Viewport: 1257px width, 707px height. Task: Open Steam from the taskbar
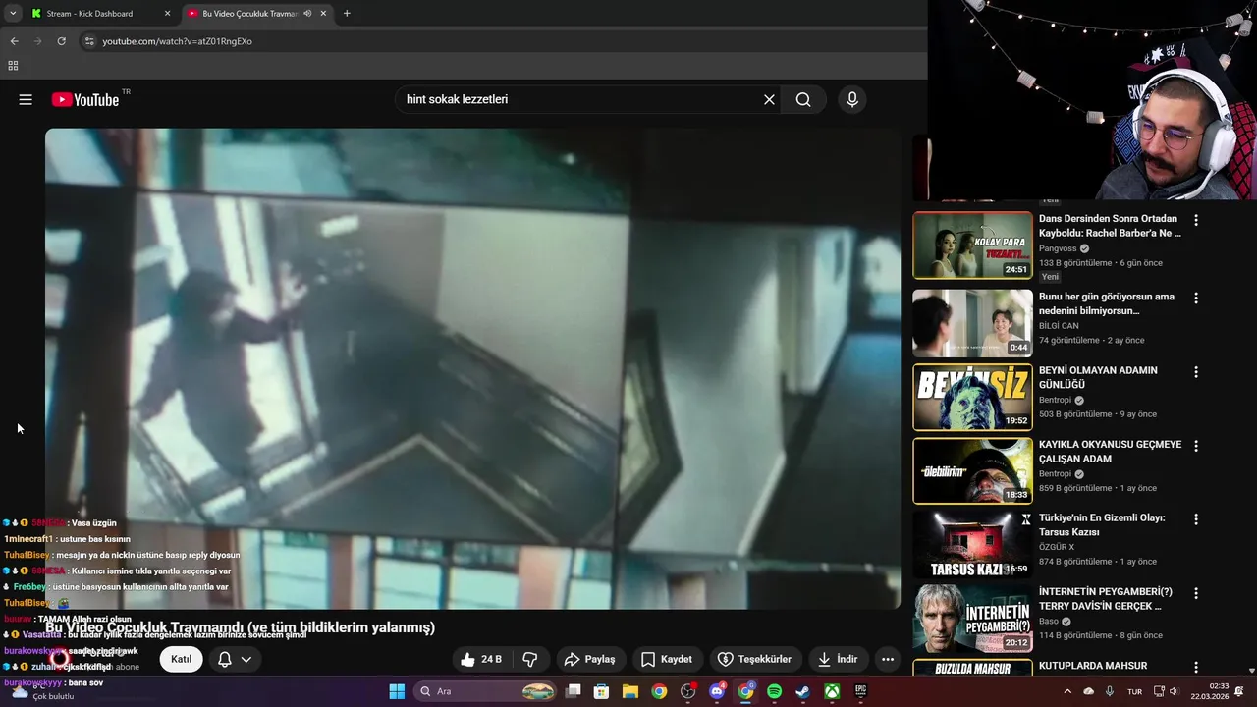pos(802,691)
